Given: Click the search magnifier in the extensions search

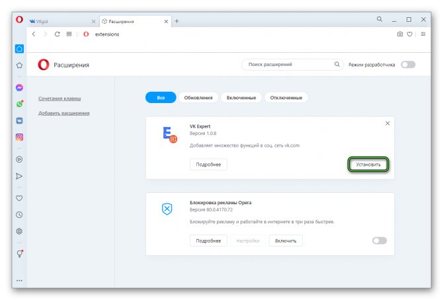Looking at the screenshot, I should [x=337, y=64].
